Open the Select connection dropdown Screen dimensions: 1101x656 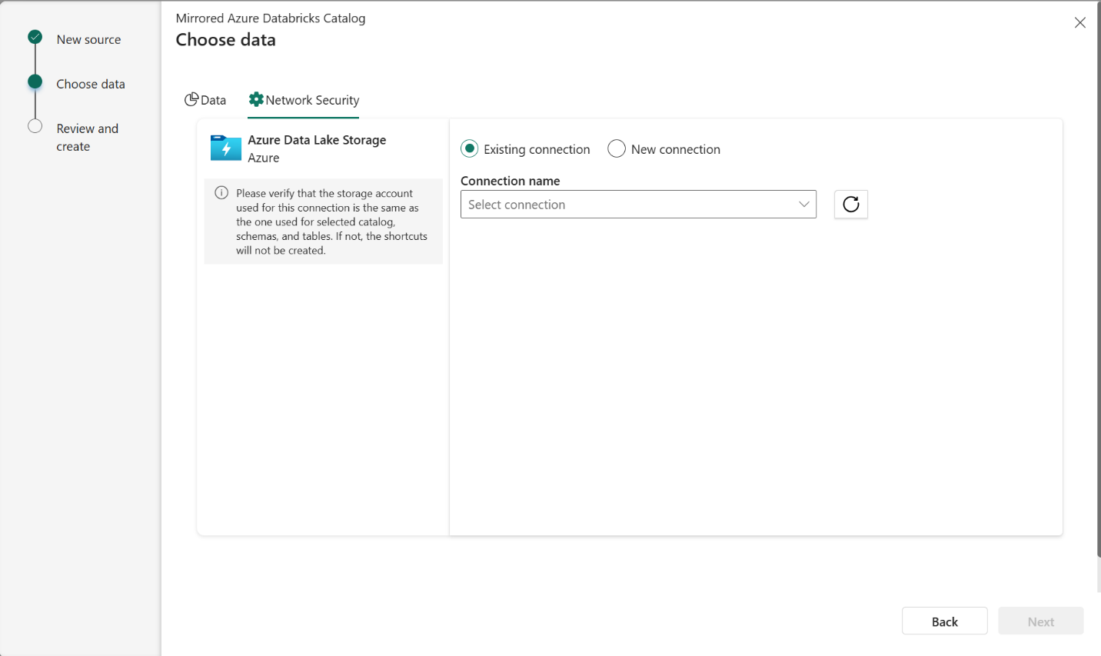tap(638, 205)
